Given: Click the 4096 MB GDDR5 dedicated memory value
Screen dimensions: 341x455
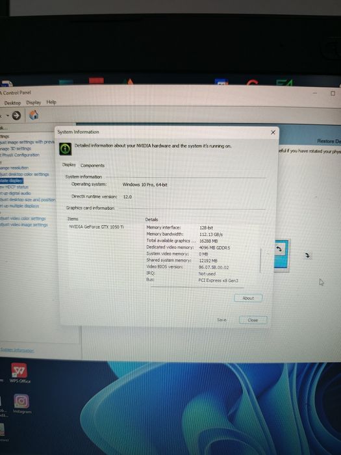Looking at the screenshot, I should coord(214,248).
